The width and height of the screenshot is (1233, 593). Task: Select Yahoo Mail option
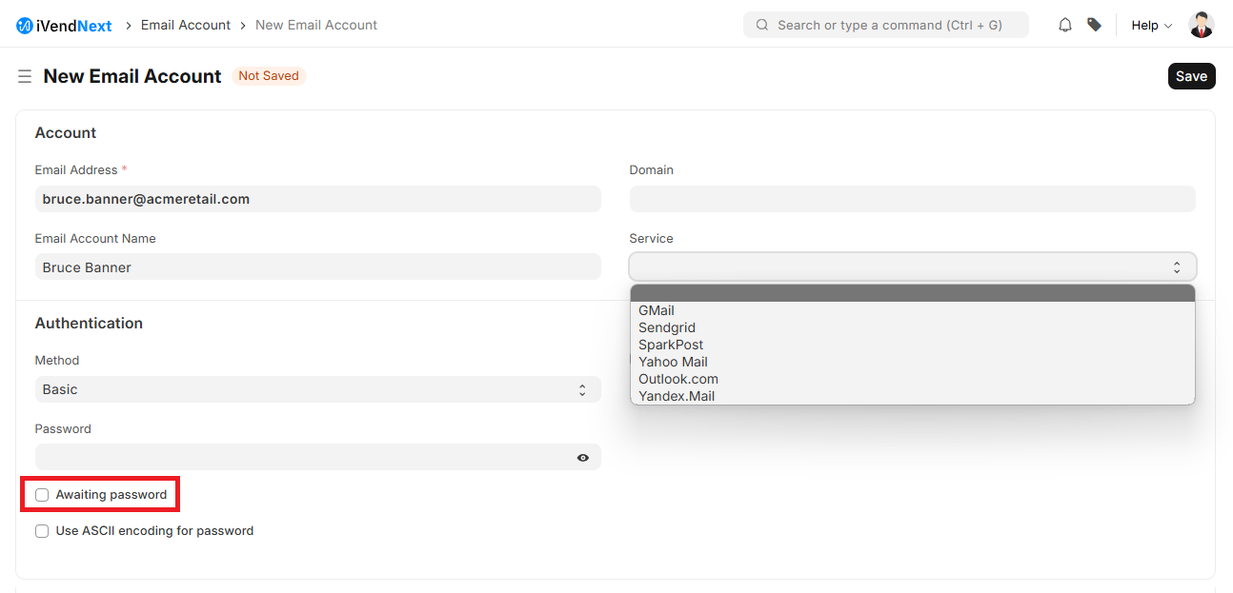click(x=673, y=362)
